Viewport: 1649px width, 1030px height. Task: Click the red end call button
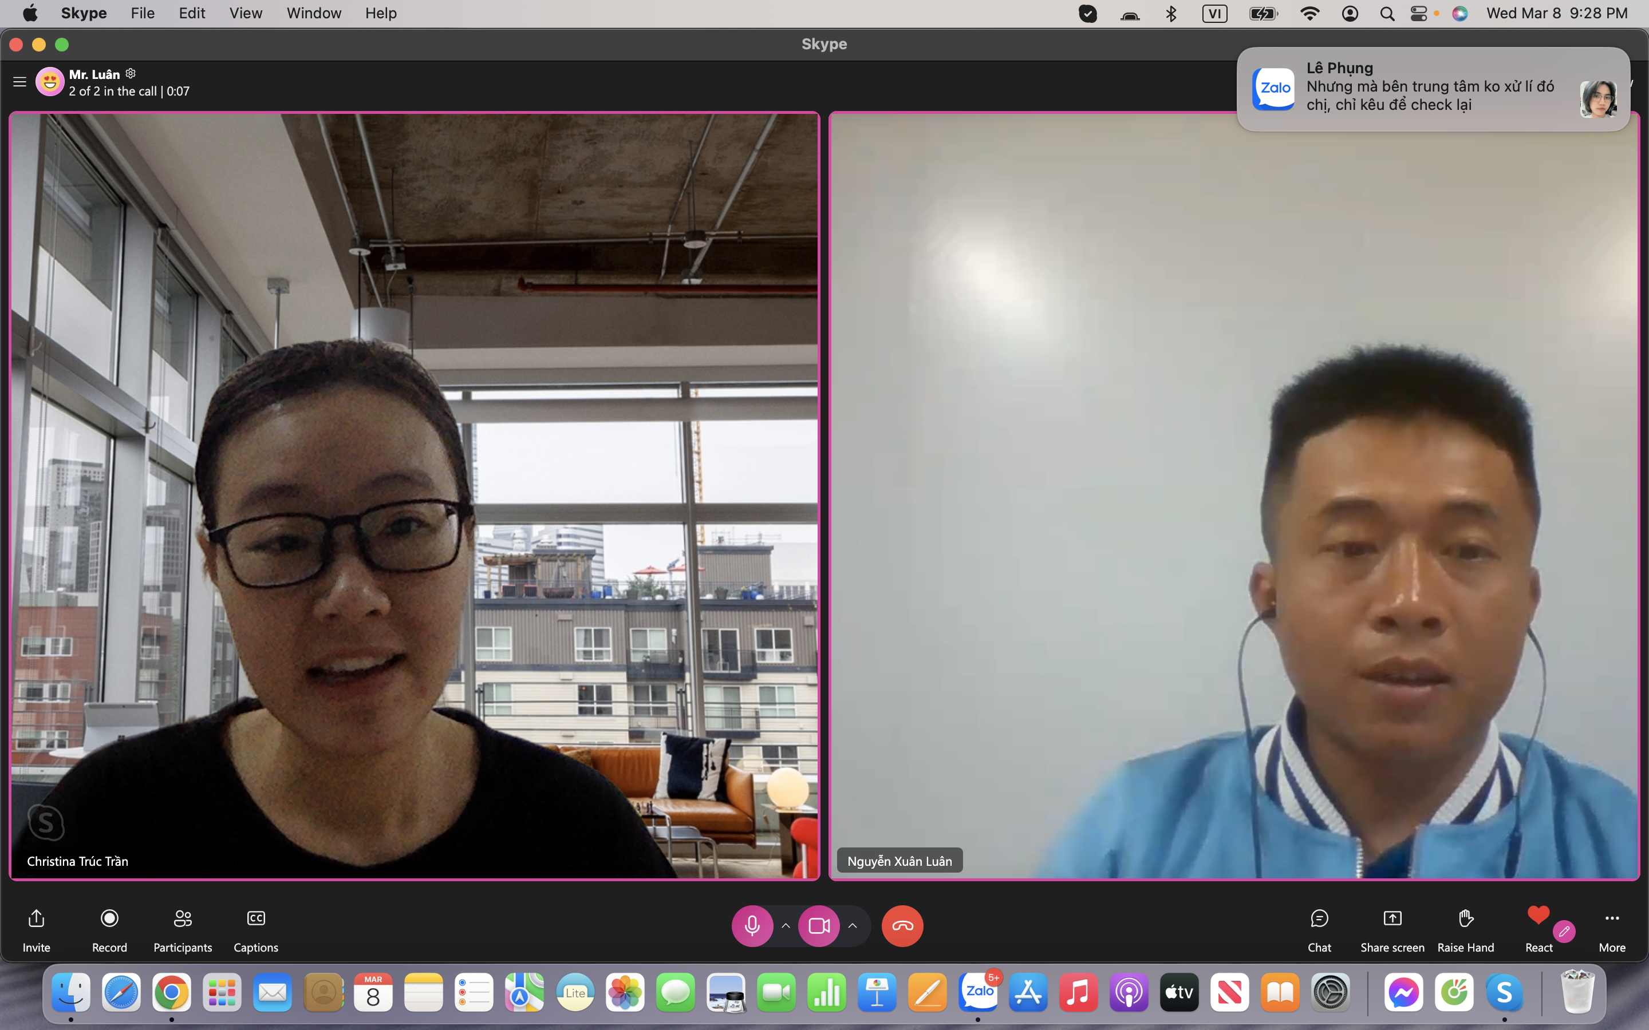coord(902,926)
